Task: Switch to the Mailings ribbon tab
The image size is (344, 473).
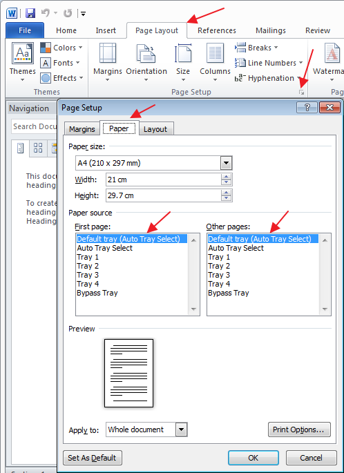Action: [270, 30]
